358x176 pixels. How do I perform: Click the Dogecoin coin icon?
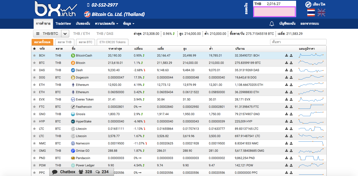(73, 78)
